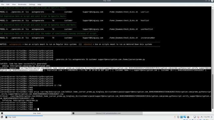Screen dimensions: 214x120
Task: Click the MODEL-5 line ending with 'instancenumber'
Action: [x=78, y=38]
